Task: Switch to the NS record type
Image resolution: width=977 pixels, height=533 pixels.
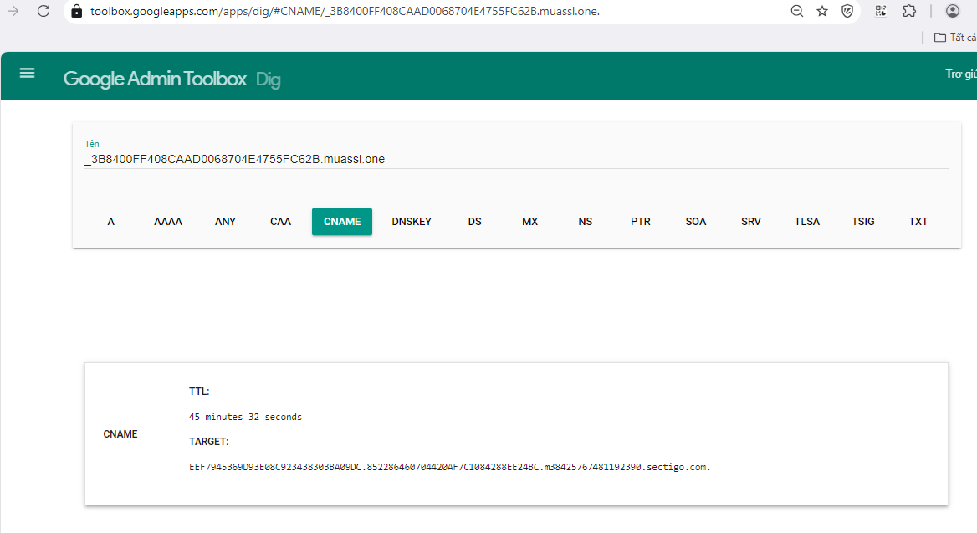Action: tap(586, 222)
